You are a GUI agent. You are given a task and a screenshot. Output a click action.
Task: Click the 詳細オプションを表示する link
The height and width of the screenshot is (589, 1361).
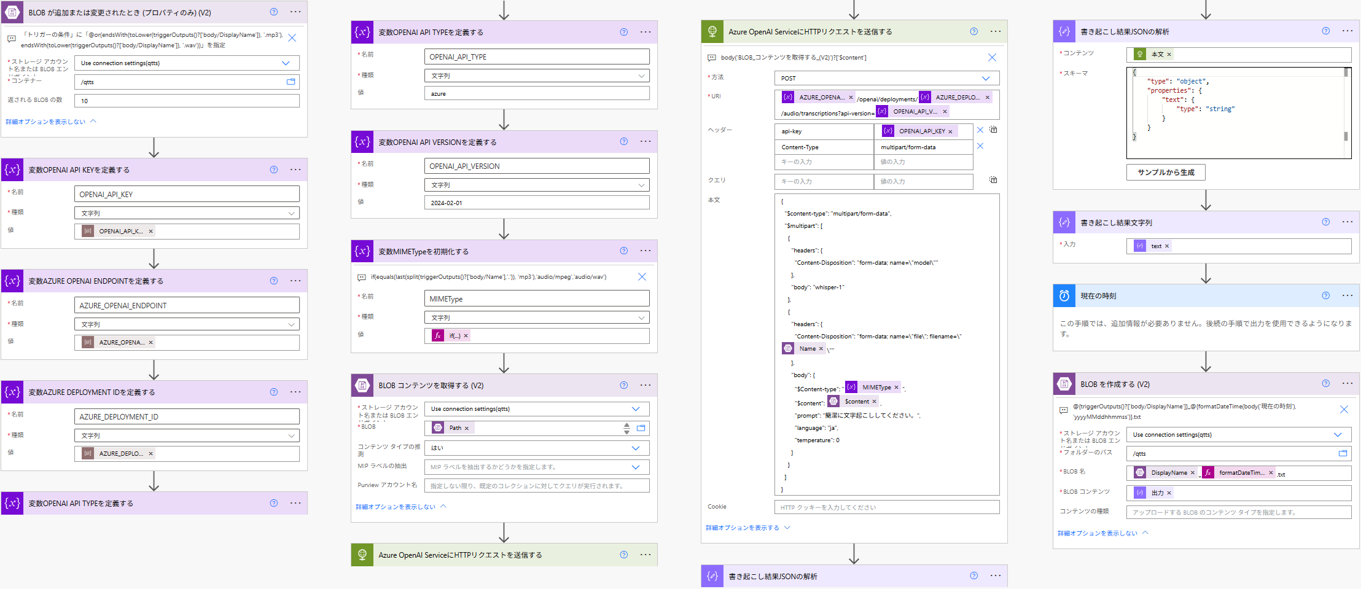[742, 528]
